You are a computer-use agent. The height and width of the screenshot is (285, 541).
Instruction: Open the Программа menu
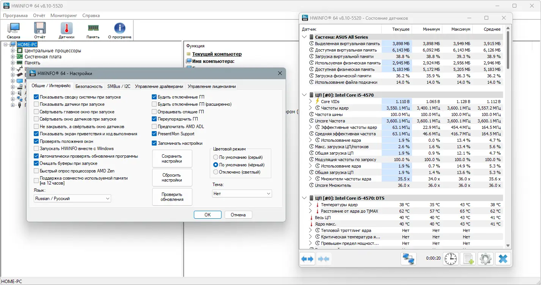(16, 16)
